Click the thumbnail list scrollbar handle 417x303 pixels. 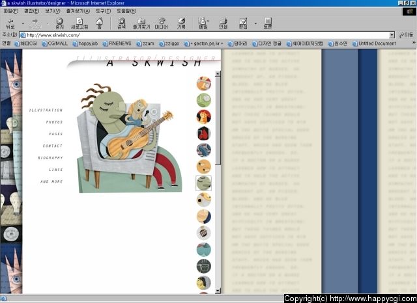[x=218, y=121]
